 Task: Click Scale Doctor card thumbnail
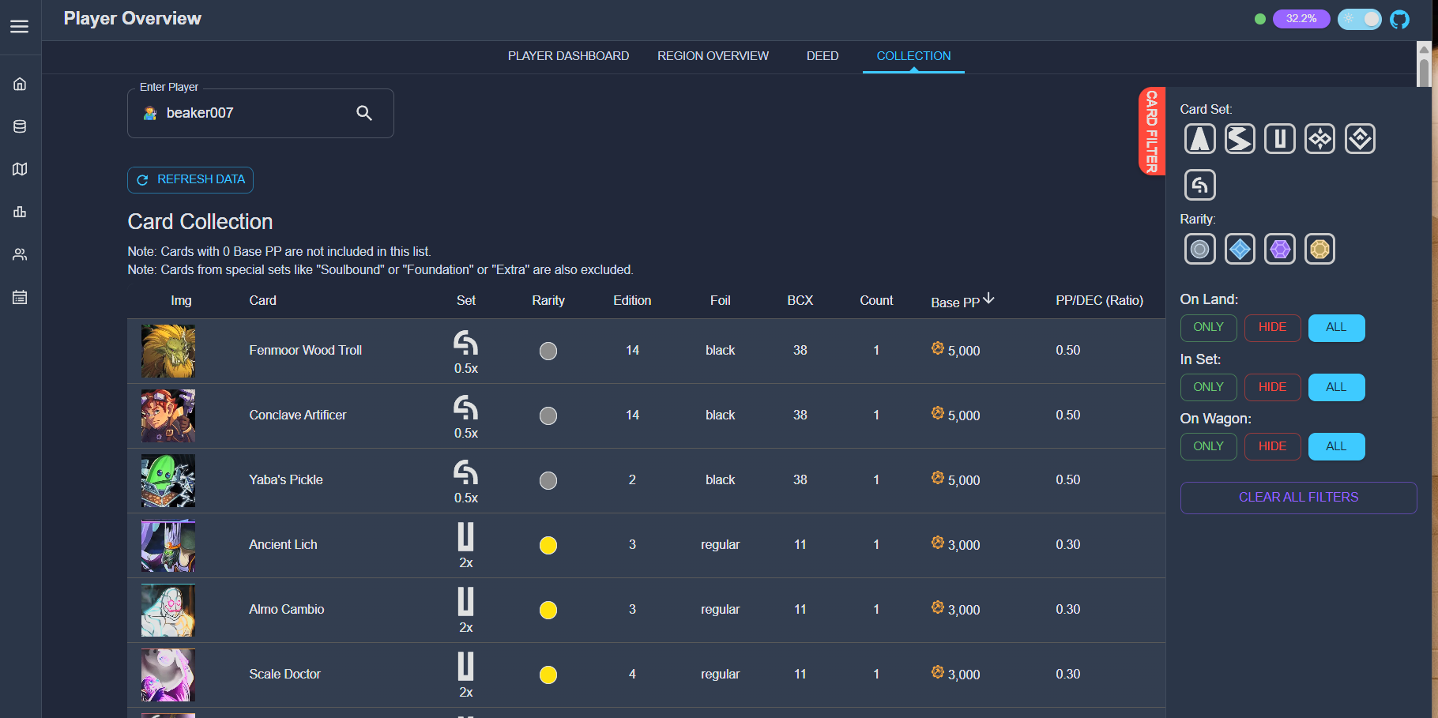pyautogui.click(x=168, y=675)
